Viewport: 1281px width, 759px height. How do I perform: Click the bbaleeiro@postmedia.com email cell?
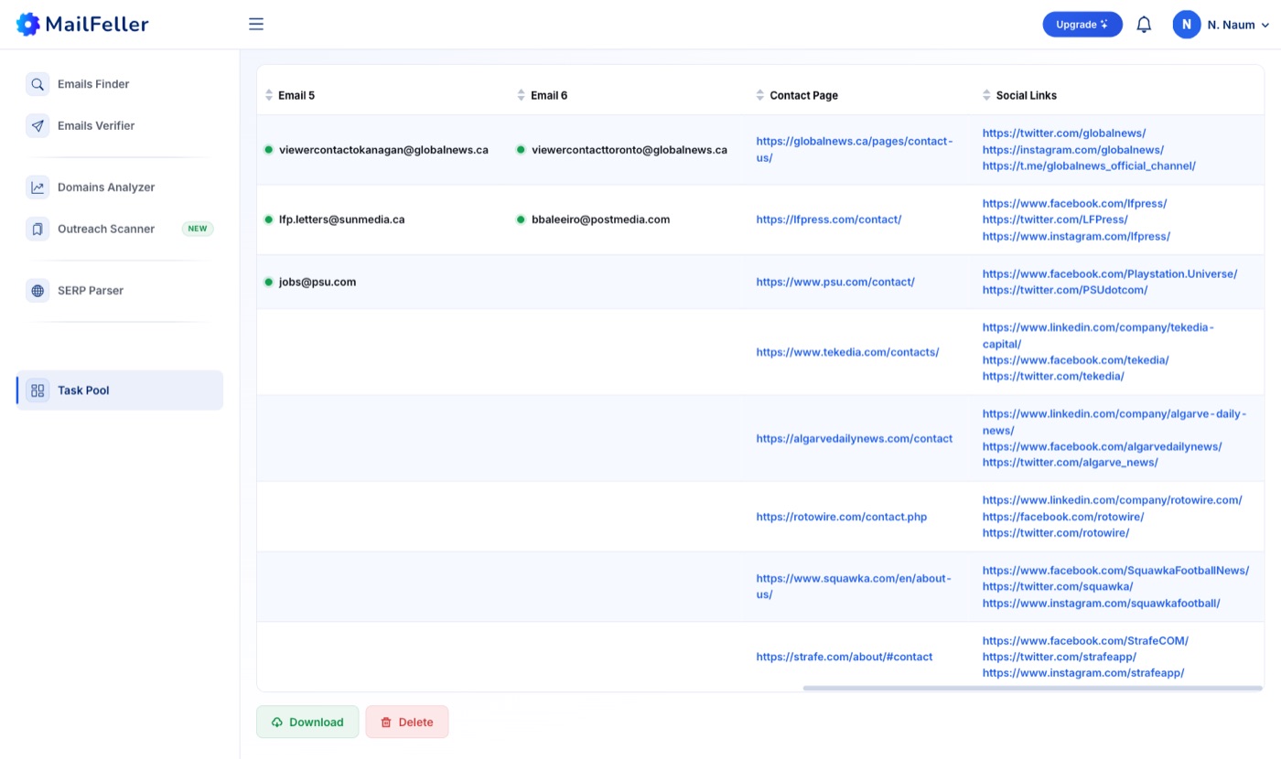tap(600, 219)
